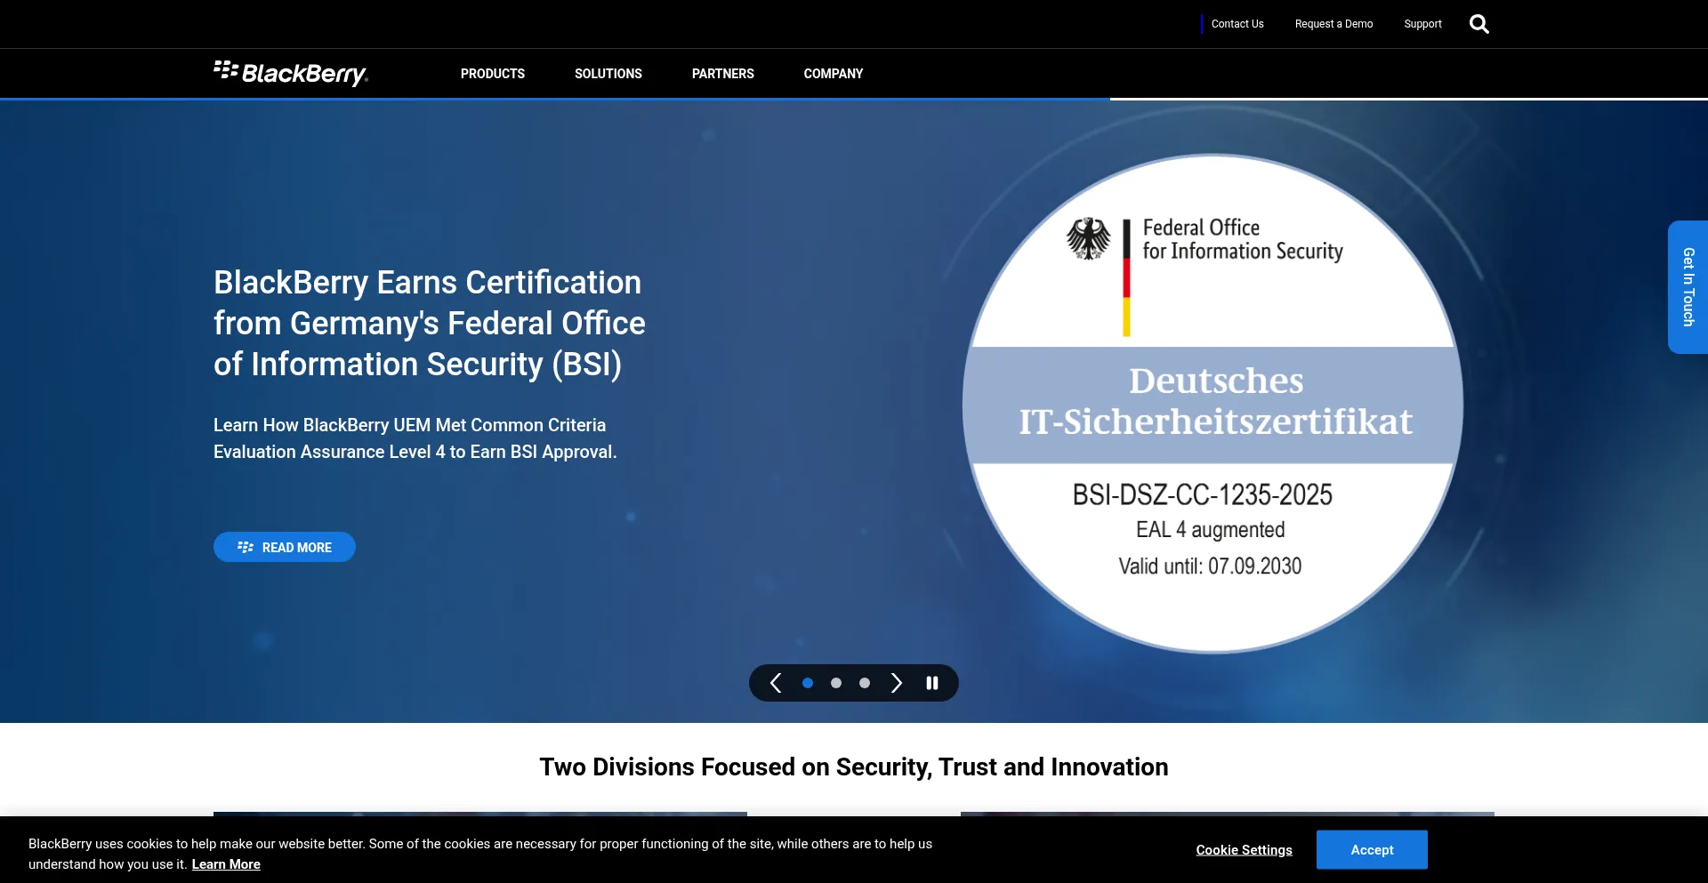This screenshot has width=1708, height=883.
Task: Pause the hero carousel autoplay
Action: coord(932,683)
